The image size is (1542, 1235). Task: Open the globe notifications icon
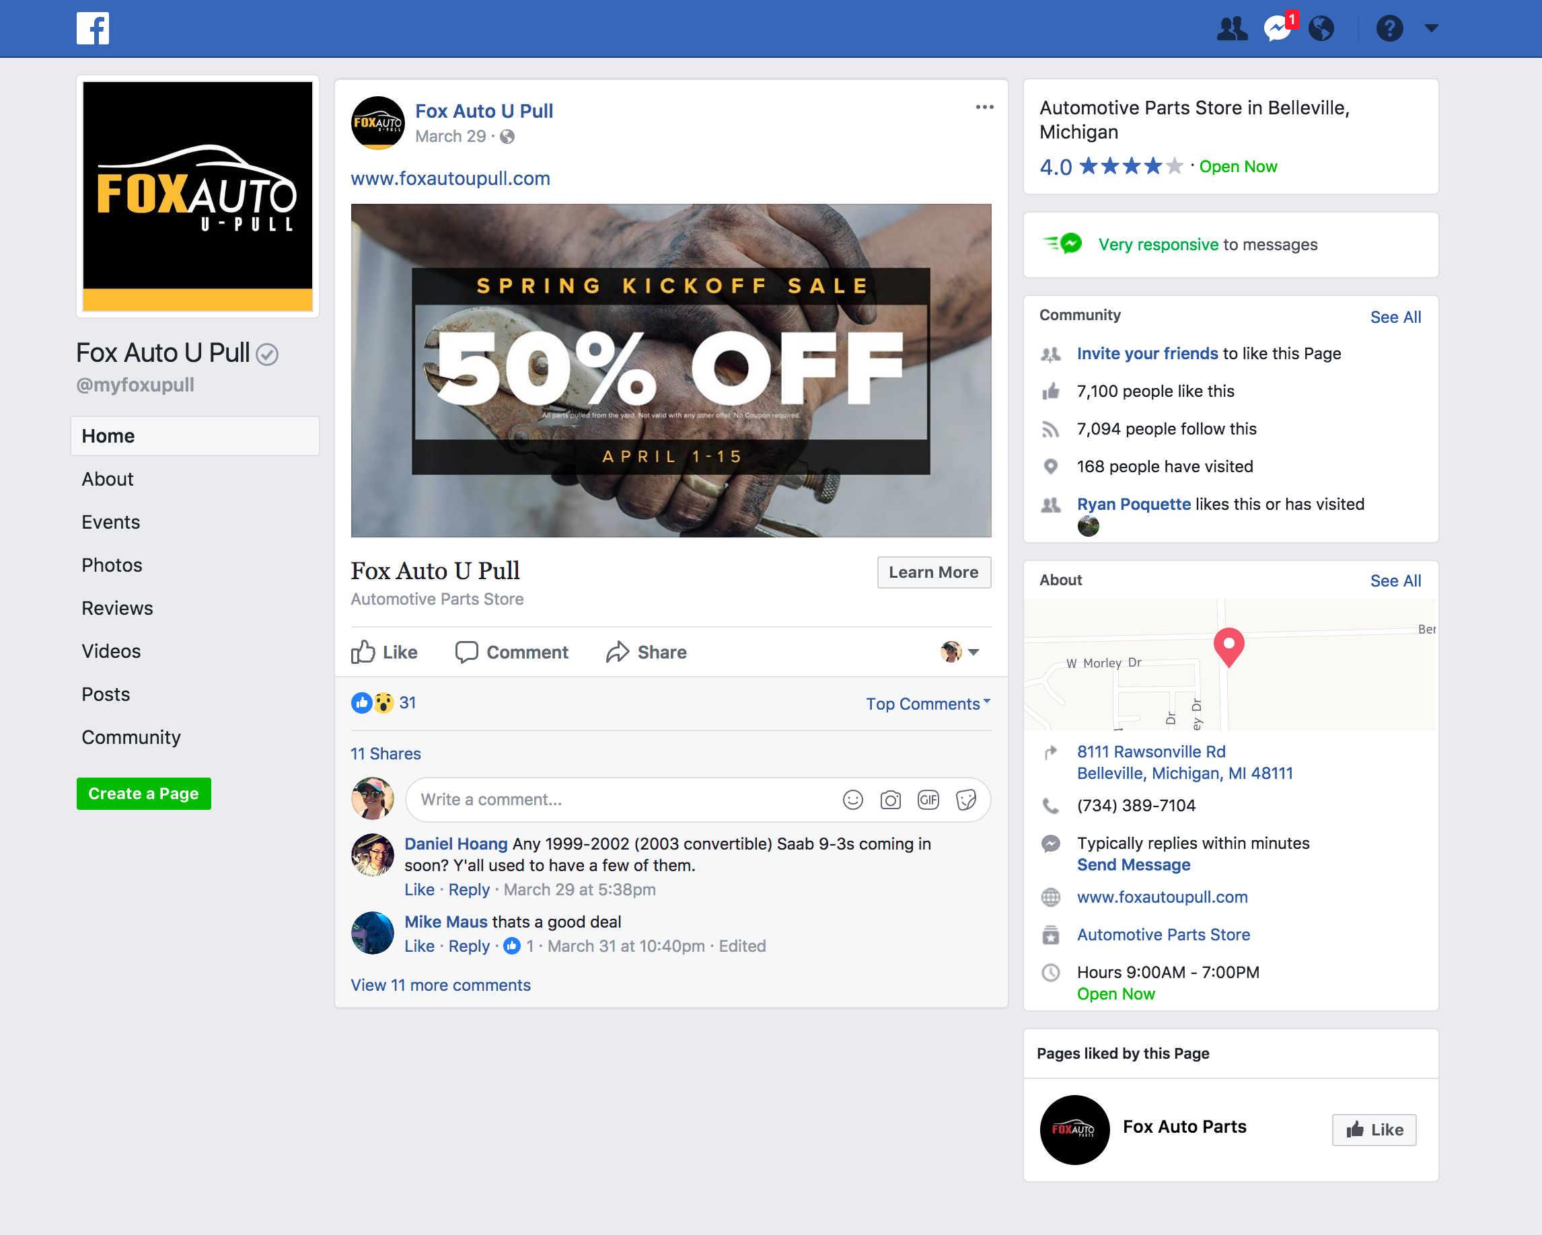1321,29
